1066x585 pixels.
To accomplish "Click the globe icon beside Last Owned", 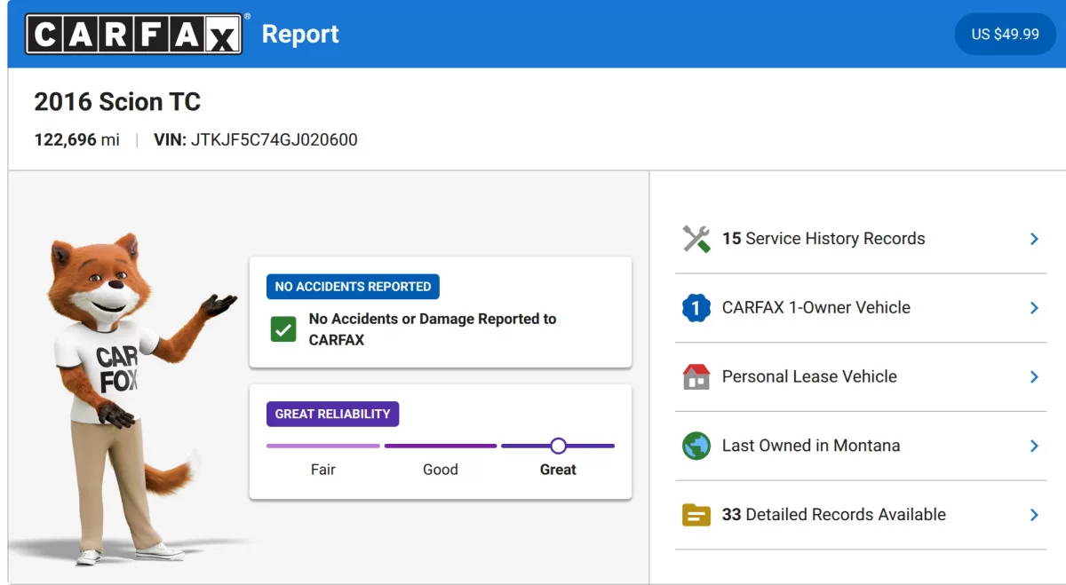I will pyautogui.click(x=696, y=446).
